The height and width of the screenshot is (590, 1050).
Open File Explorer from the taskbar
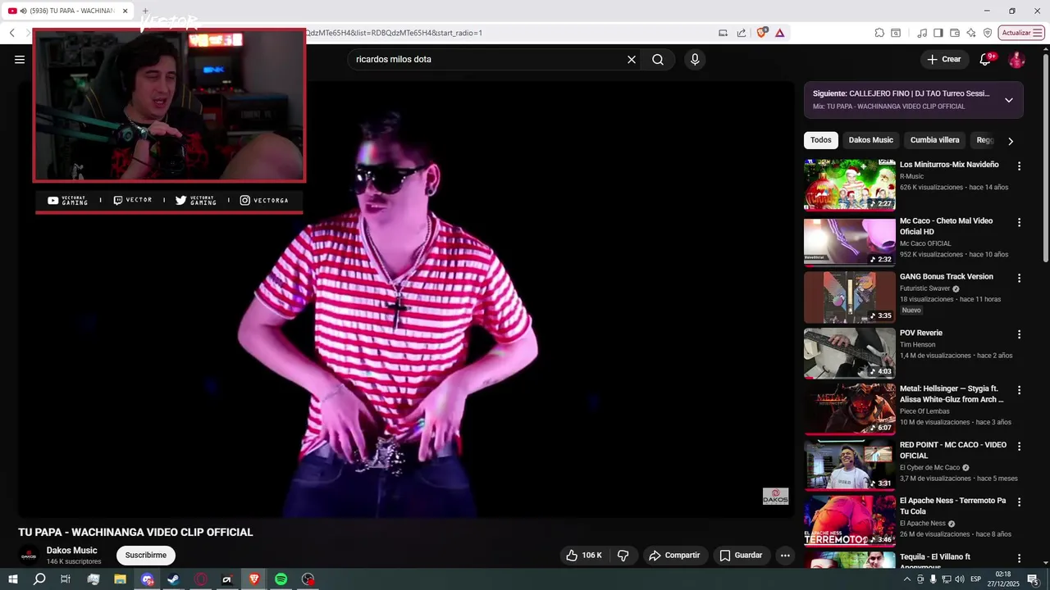pos(120,579)
